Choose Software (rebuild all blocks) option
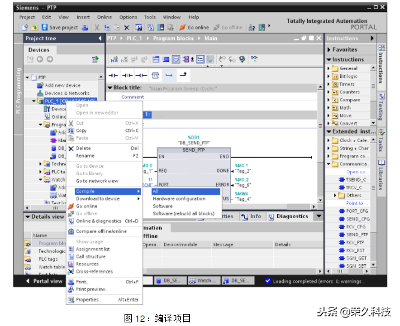Screen dimensions: 400x326 point(184,214)
